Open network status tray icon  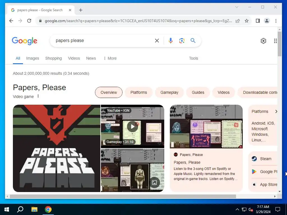pyautogui.click(x=244, y=209)
